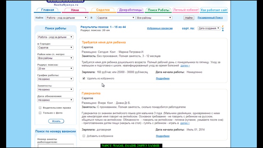Click the NashaNyanya.ru site logo

66,3
